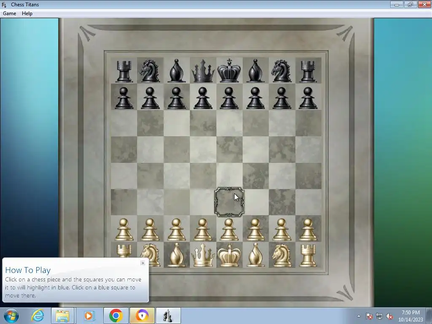Viewport: 432px width, 324px height.
Task: Open the clock showing 7:50 PM
Action: tap(410, 316)
